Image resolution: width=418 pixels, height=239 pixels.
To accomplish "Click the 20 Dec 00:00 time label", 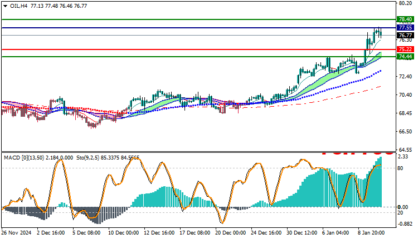I will 231,233.
